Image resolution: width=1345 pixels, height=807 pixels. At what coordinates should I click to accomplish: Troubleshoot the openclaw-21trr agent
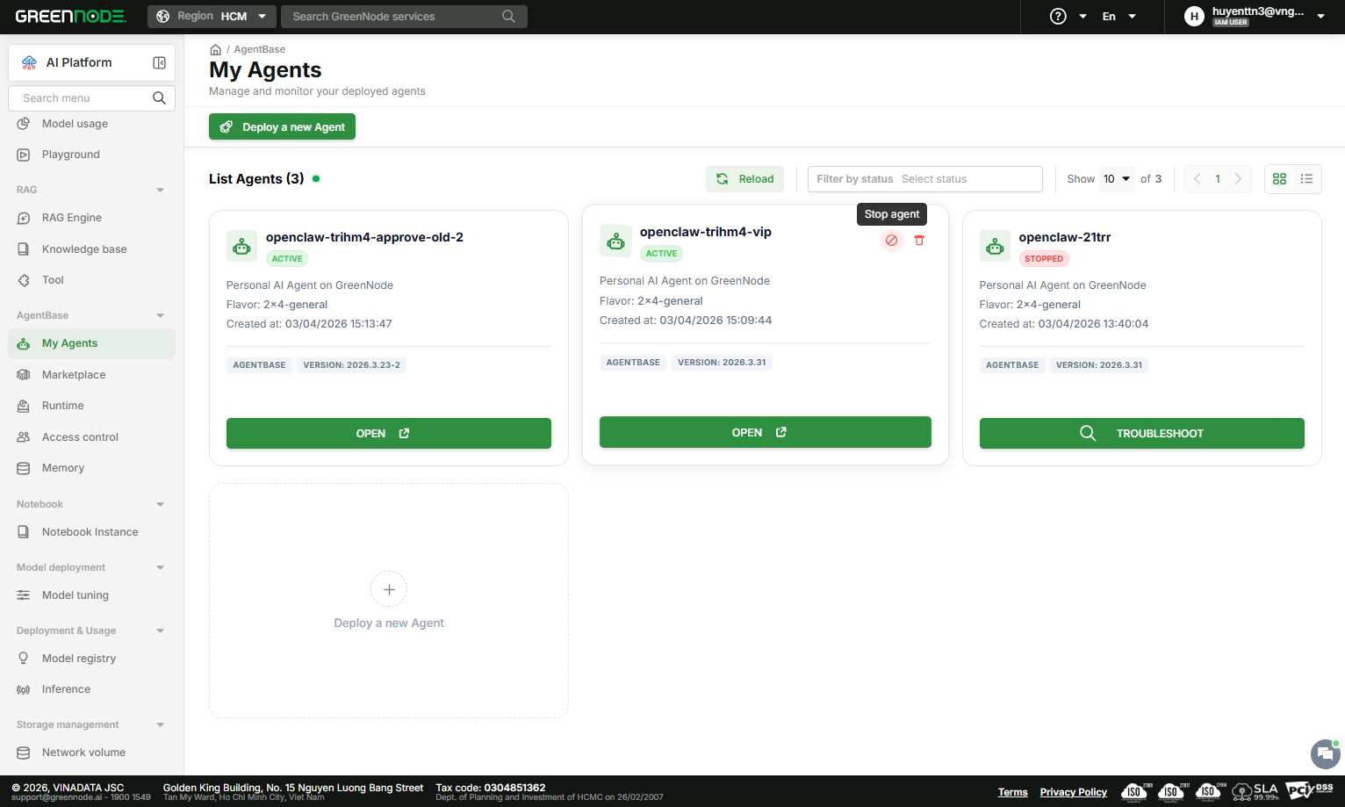point(1142,434)
